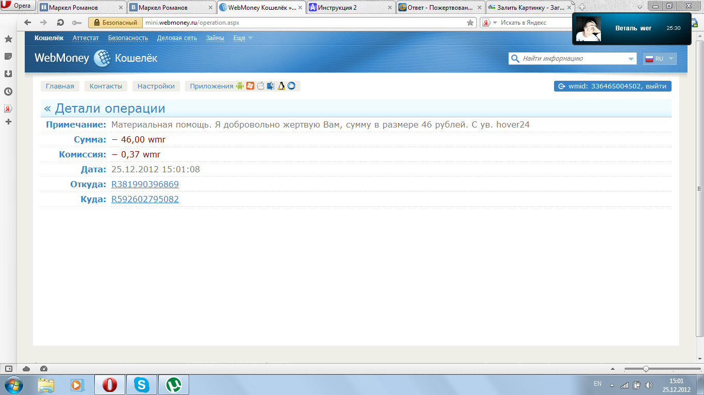Open the Windows Start menu
This screenshot has height=395, width=704.
point(13,385)
